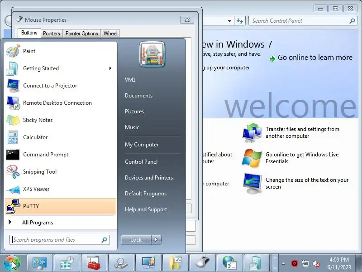Open My Computer
362x272 pixels.
coord(142,145)
